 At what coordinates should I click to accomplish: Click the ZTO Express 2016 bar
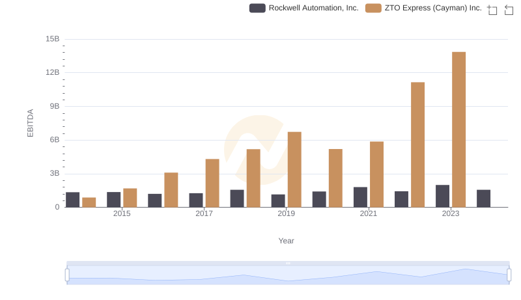click(171, 190)
